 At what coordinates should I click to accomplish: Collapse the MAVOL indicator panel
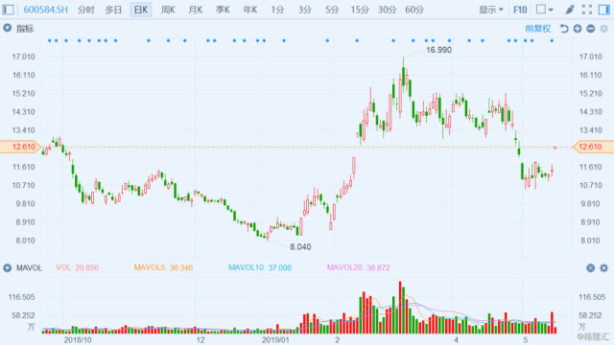pos(8,268)
